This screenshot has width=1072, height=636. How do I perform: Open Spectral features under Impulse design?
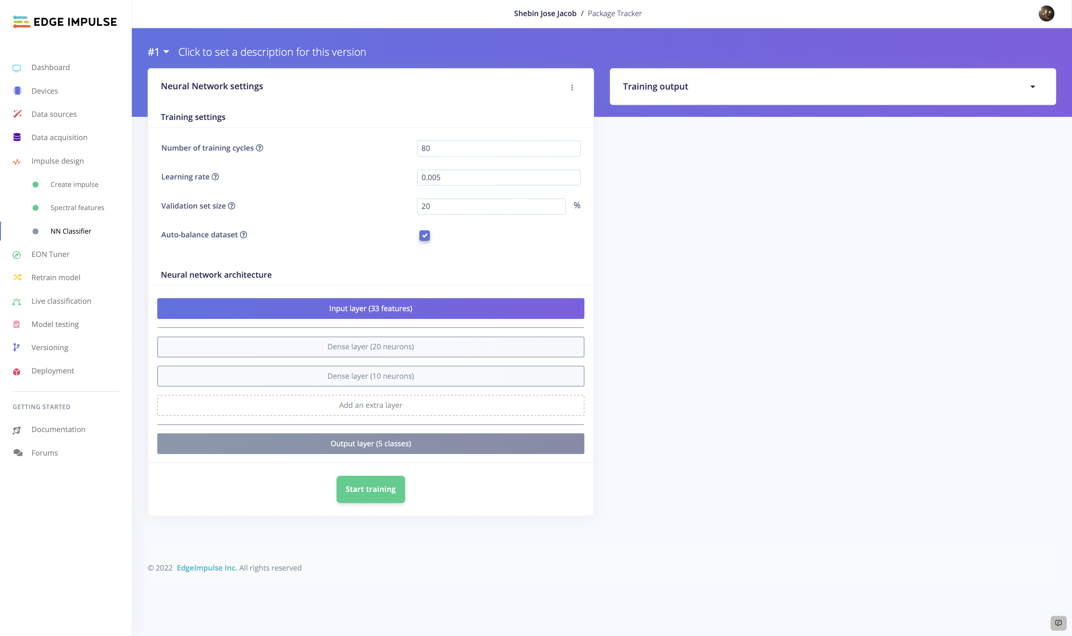[x=77, y=207]
